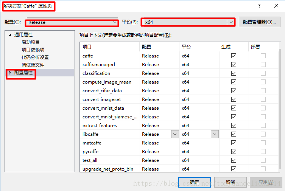
Task: Click the 取消 cancel button
Action: tap(230, 182)
